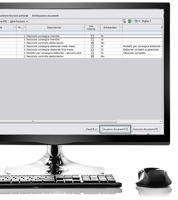The width and height of the screenshot is (178, 200).
Task: Select the 'Fascicolo completo' cell
Action: coord(134,53)
